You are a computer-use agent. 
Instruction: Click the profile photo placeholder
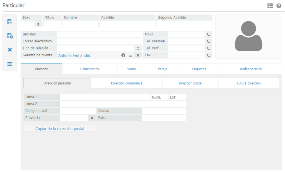click(248, 36)
